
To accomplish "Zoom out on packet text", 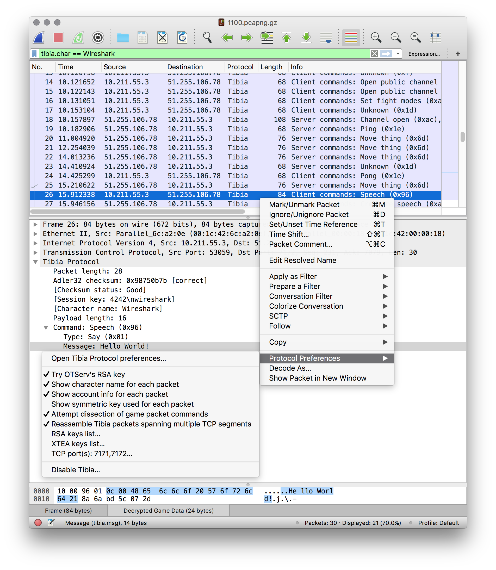I will (x=396, y=37).
